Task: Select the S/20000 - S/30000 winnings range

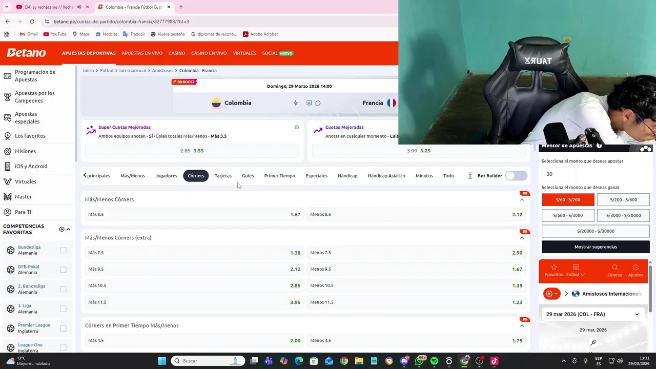Action: pyautogui.click(x=596, y=231)
